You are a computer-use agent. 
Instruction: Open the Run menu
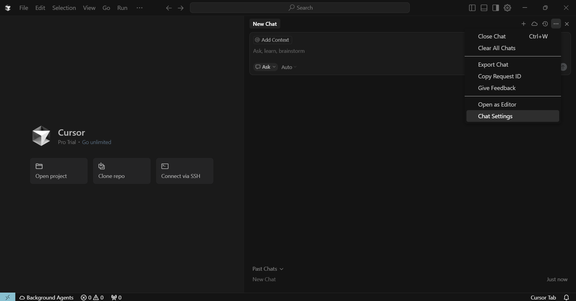coord(122,8)
